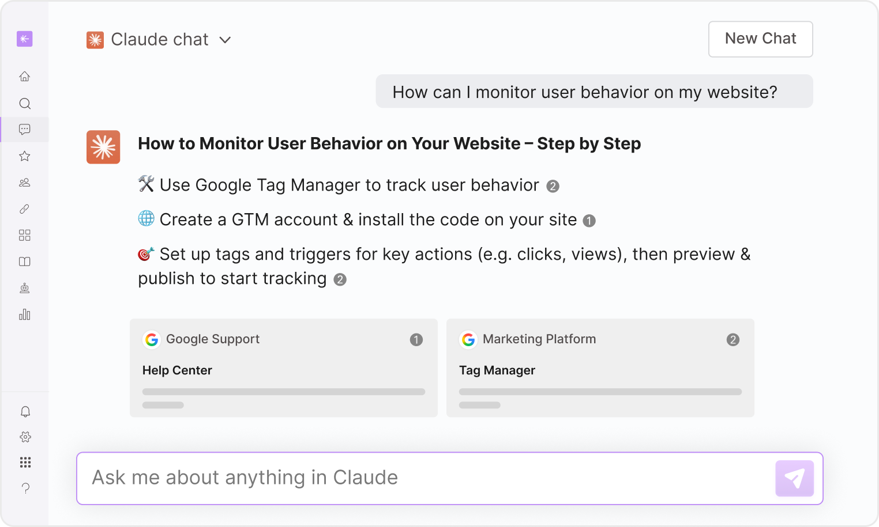Click the number 1 badge on Google Support card
This screenshot has width=879, height=527.
click(416, 340)
